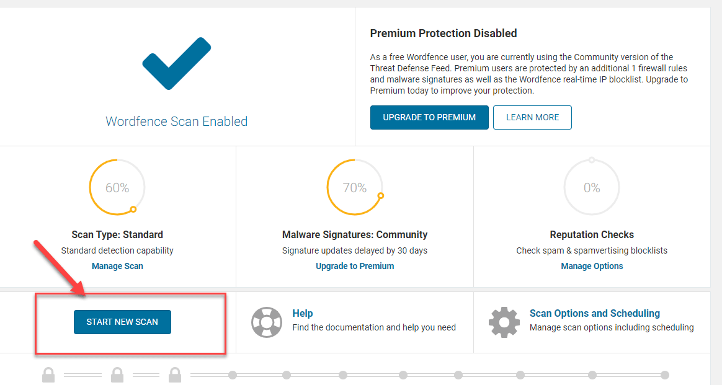Click the Upgrade to Premium button
This screenshot has height=385, width=722.
point(429,117)
